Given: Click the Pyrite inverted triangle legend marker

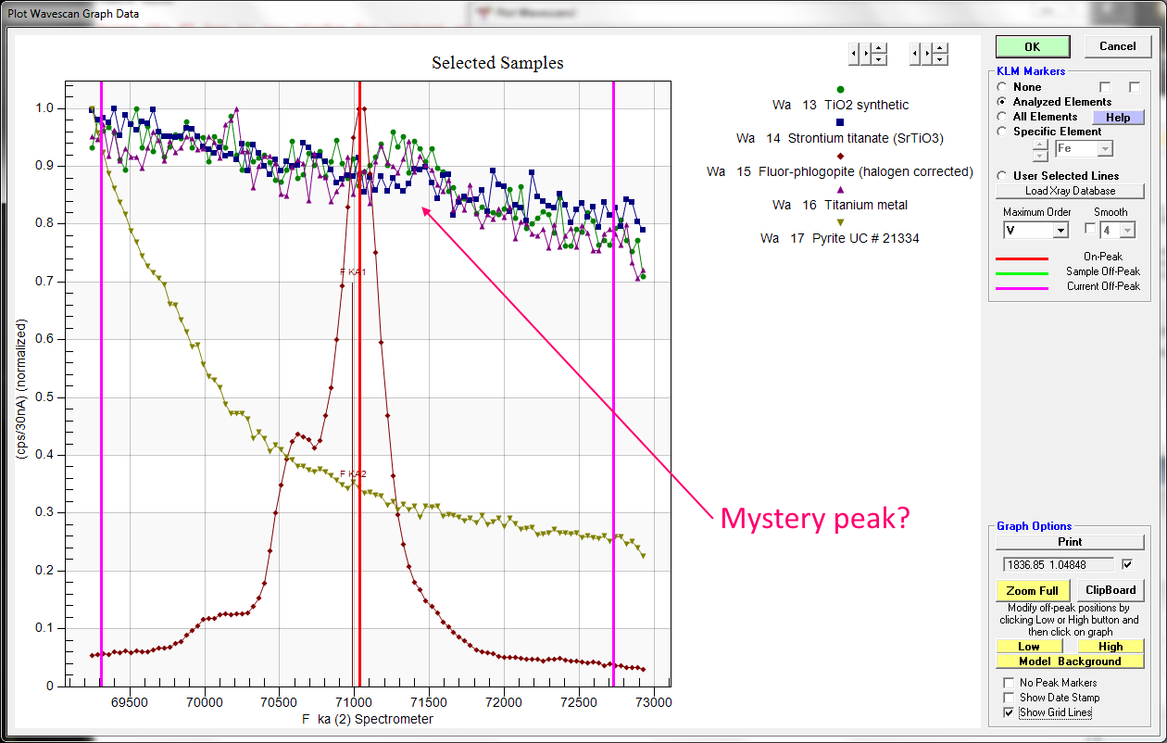Looking at the screenshot, I should coord(840,222).
